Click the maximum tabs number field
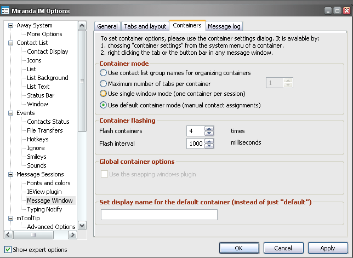 pos(275,83)
